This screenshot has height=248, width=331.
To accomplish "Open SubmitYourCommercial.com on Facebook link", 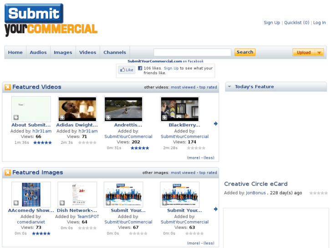I will pos(166,61).
